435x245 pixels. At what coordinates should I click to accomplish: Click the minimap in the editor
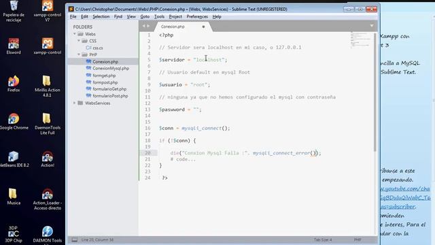pos(360,40)
